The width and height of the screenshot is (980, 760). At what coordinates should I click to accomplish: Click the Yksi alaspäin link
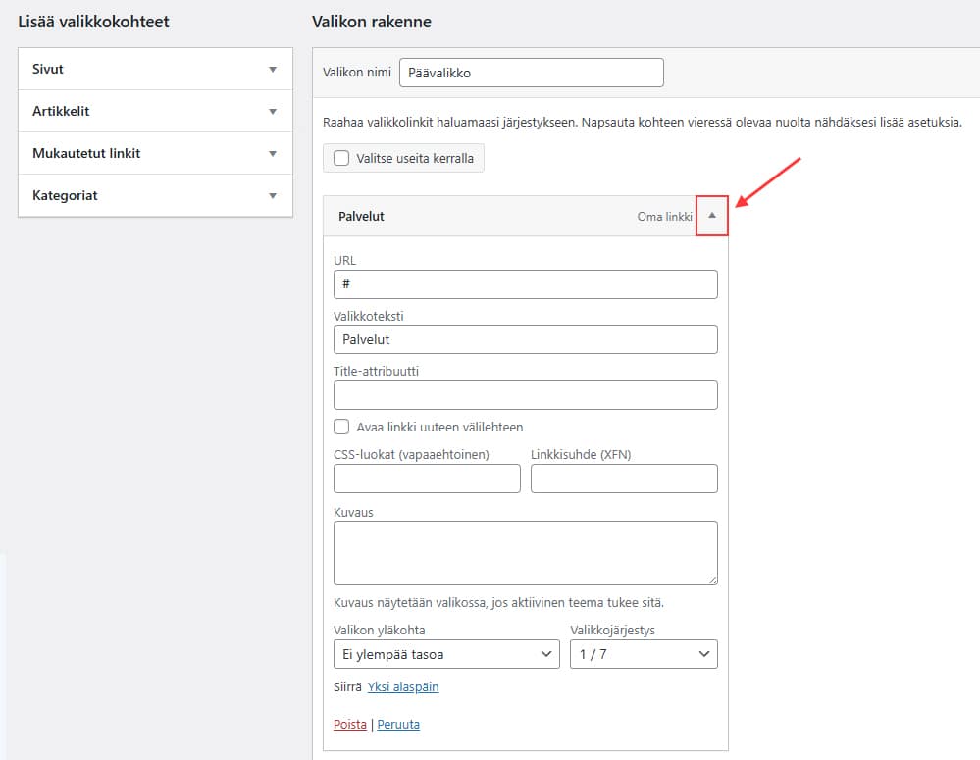(403, 687)
